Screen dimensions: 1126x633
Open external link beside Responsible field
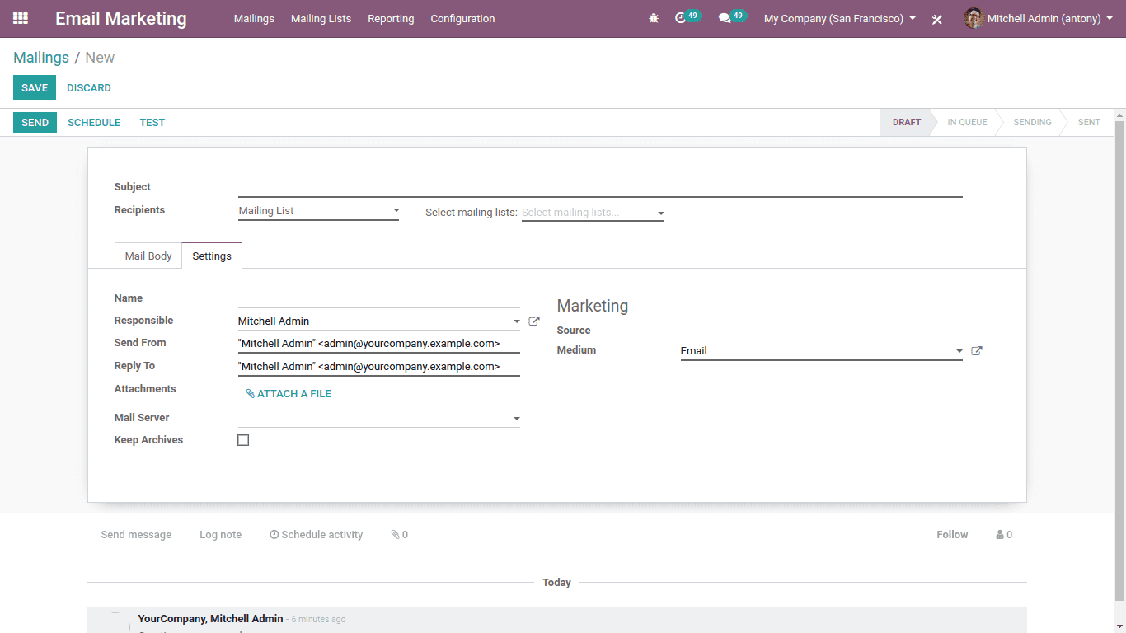534,321
